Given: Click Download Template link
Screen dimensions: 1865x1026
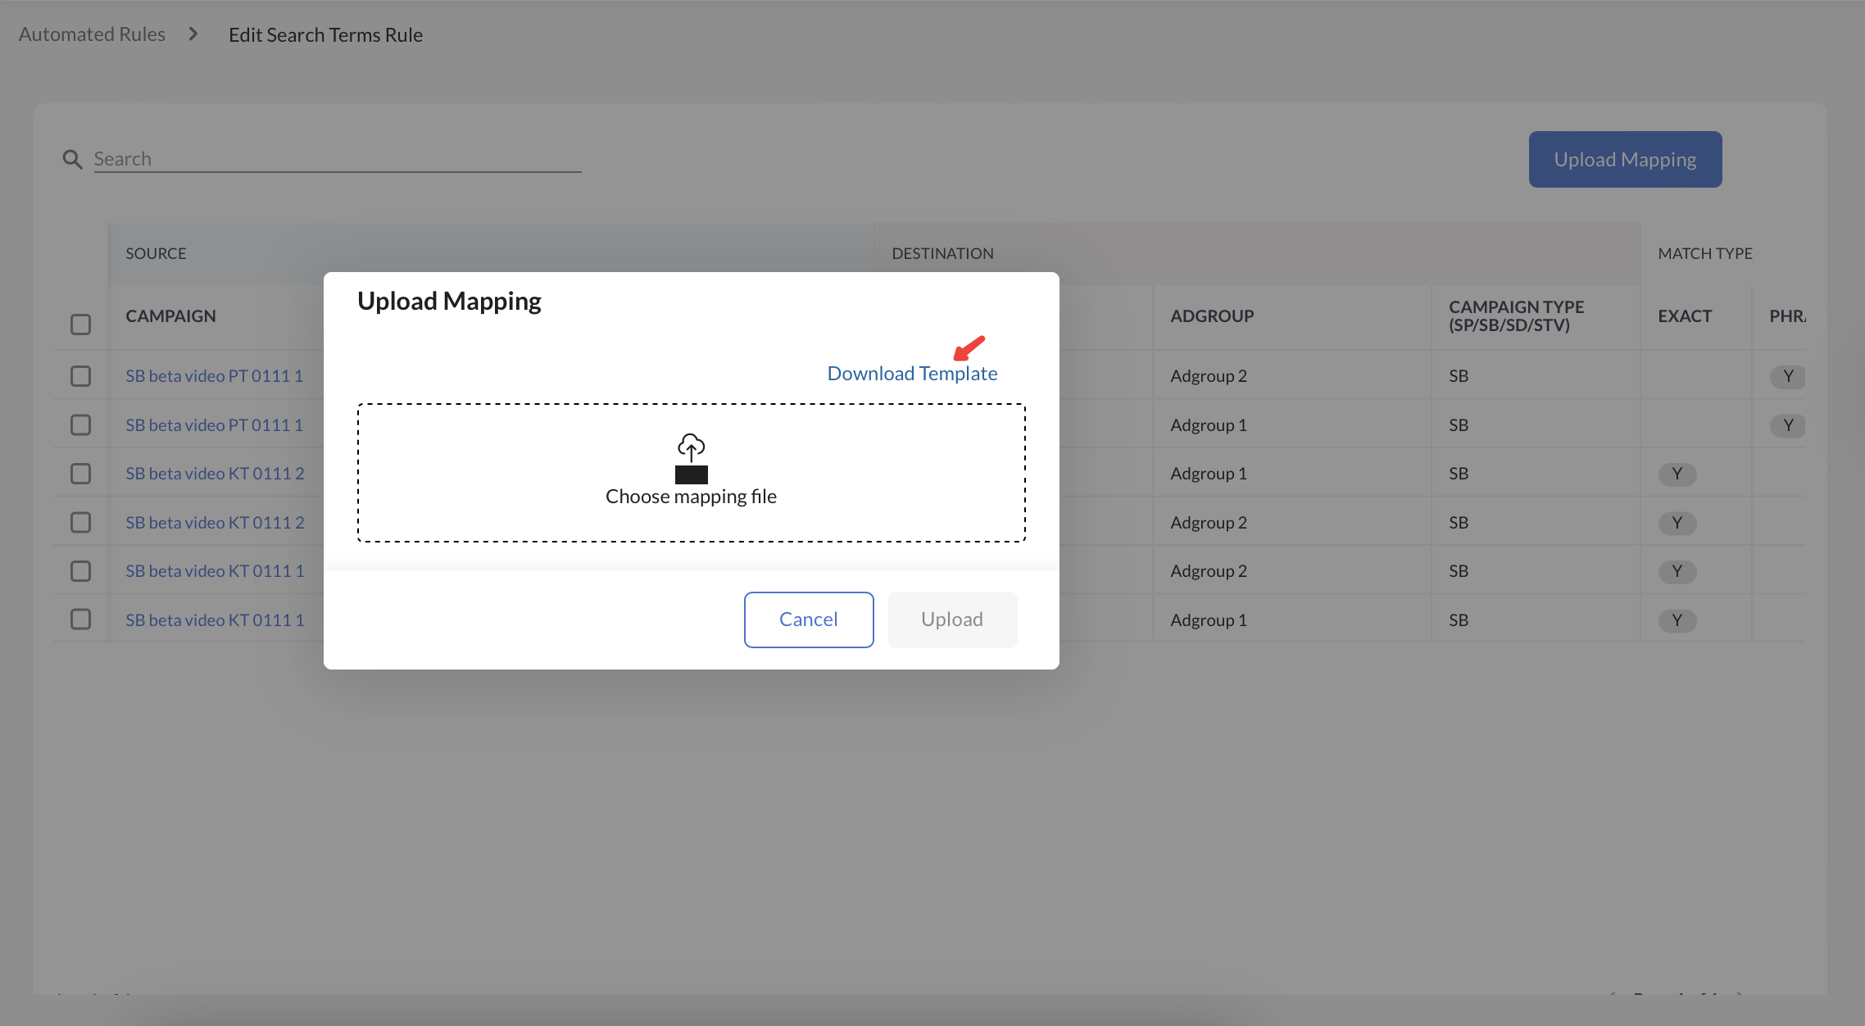Looking at the screenshot, I should click(x=912, y=374).
